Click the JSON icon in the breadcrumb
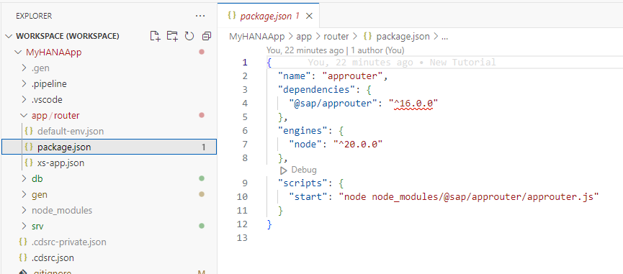The height and width of the screenshot is (274, 623). [367, 37]
